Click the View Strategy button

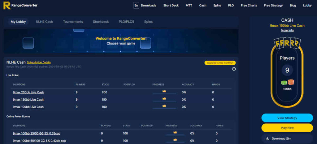pos(287,118)
